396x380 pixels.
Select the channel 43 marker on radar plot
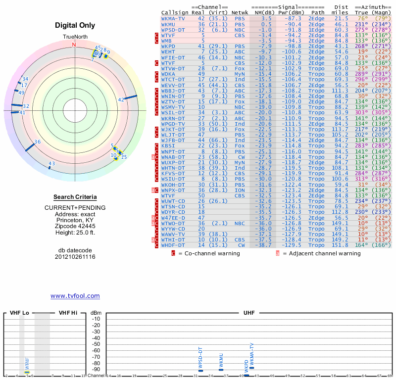pos(49,168)
